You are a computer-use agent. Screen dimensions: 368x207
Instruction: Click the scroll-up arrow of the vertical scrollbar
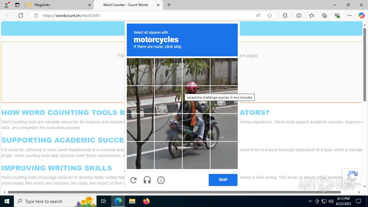point(365,25)
